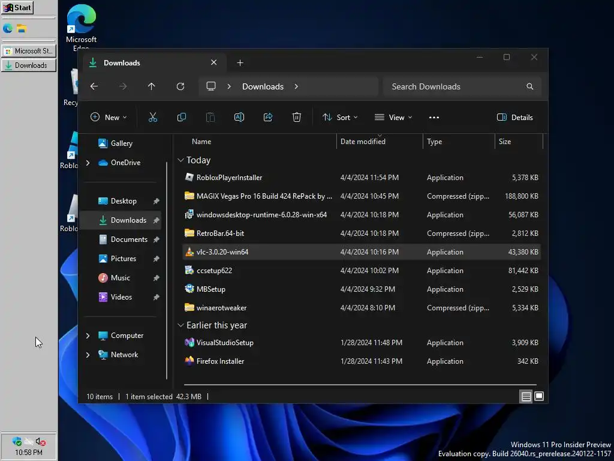Viewport: 614px width, 461px height.
Task: Open the See more ellipsis menu
Action: tap(434, 117)
